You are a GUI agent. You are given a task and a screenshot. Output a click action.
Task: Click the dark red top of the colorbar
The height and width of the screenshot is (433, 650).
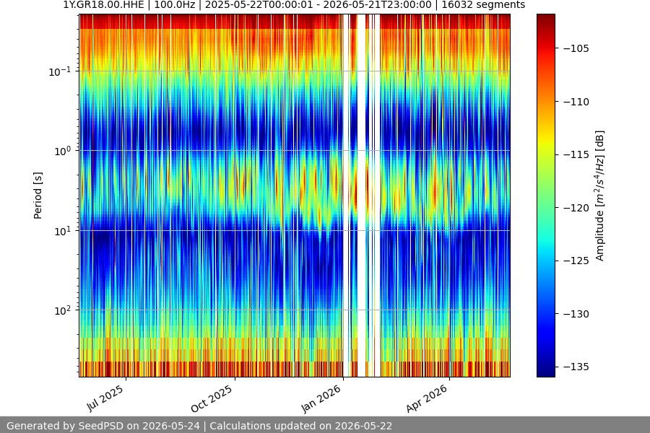pyautogui.click(x=545, y=19)
